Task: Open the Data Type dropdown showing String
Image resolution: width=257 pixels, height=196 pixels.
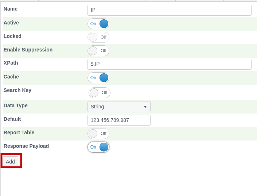Action: [x=119, y=107]
